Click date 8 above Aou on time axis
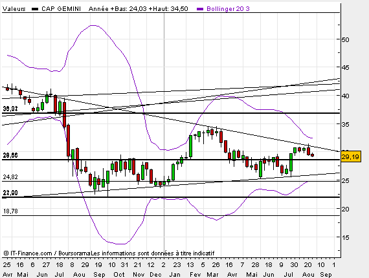The width and height of the screenshot is (369, 278). click(73, 265)
